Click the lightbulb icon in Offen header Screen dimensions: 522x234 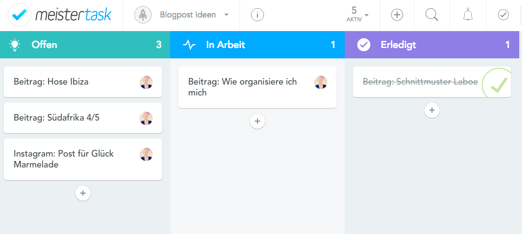click(15, 45)
